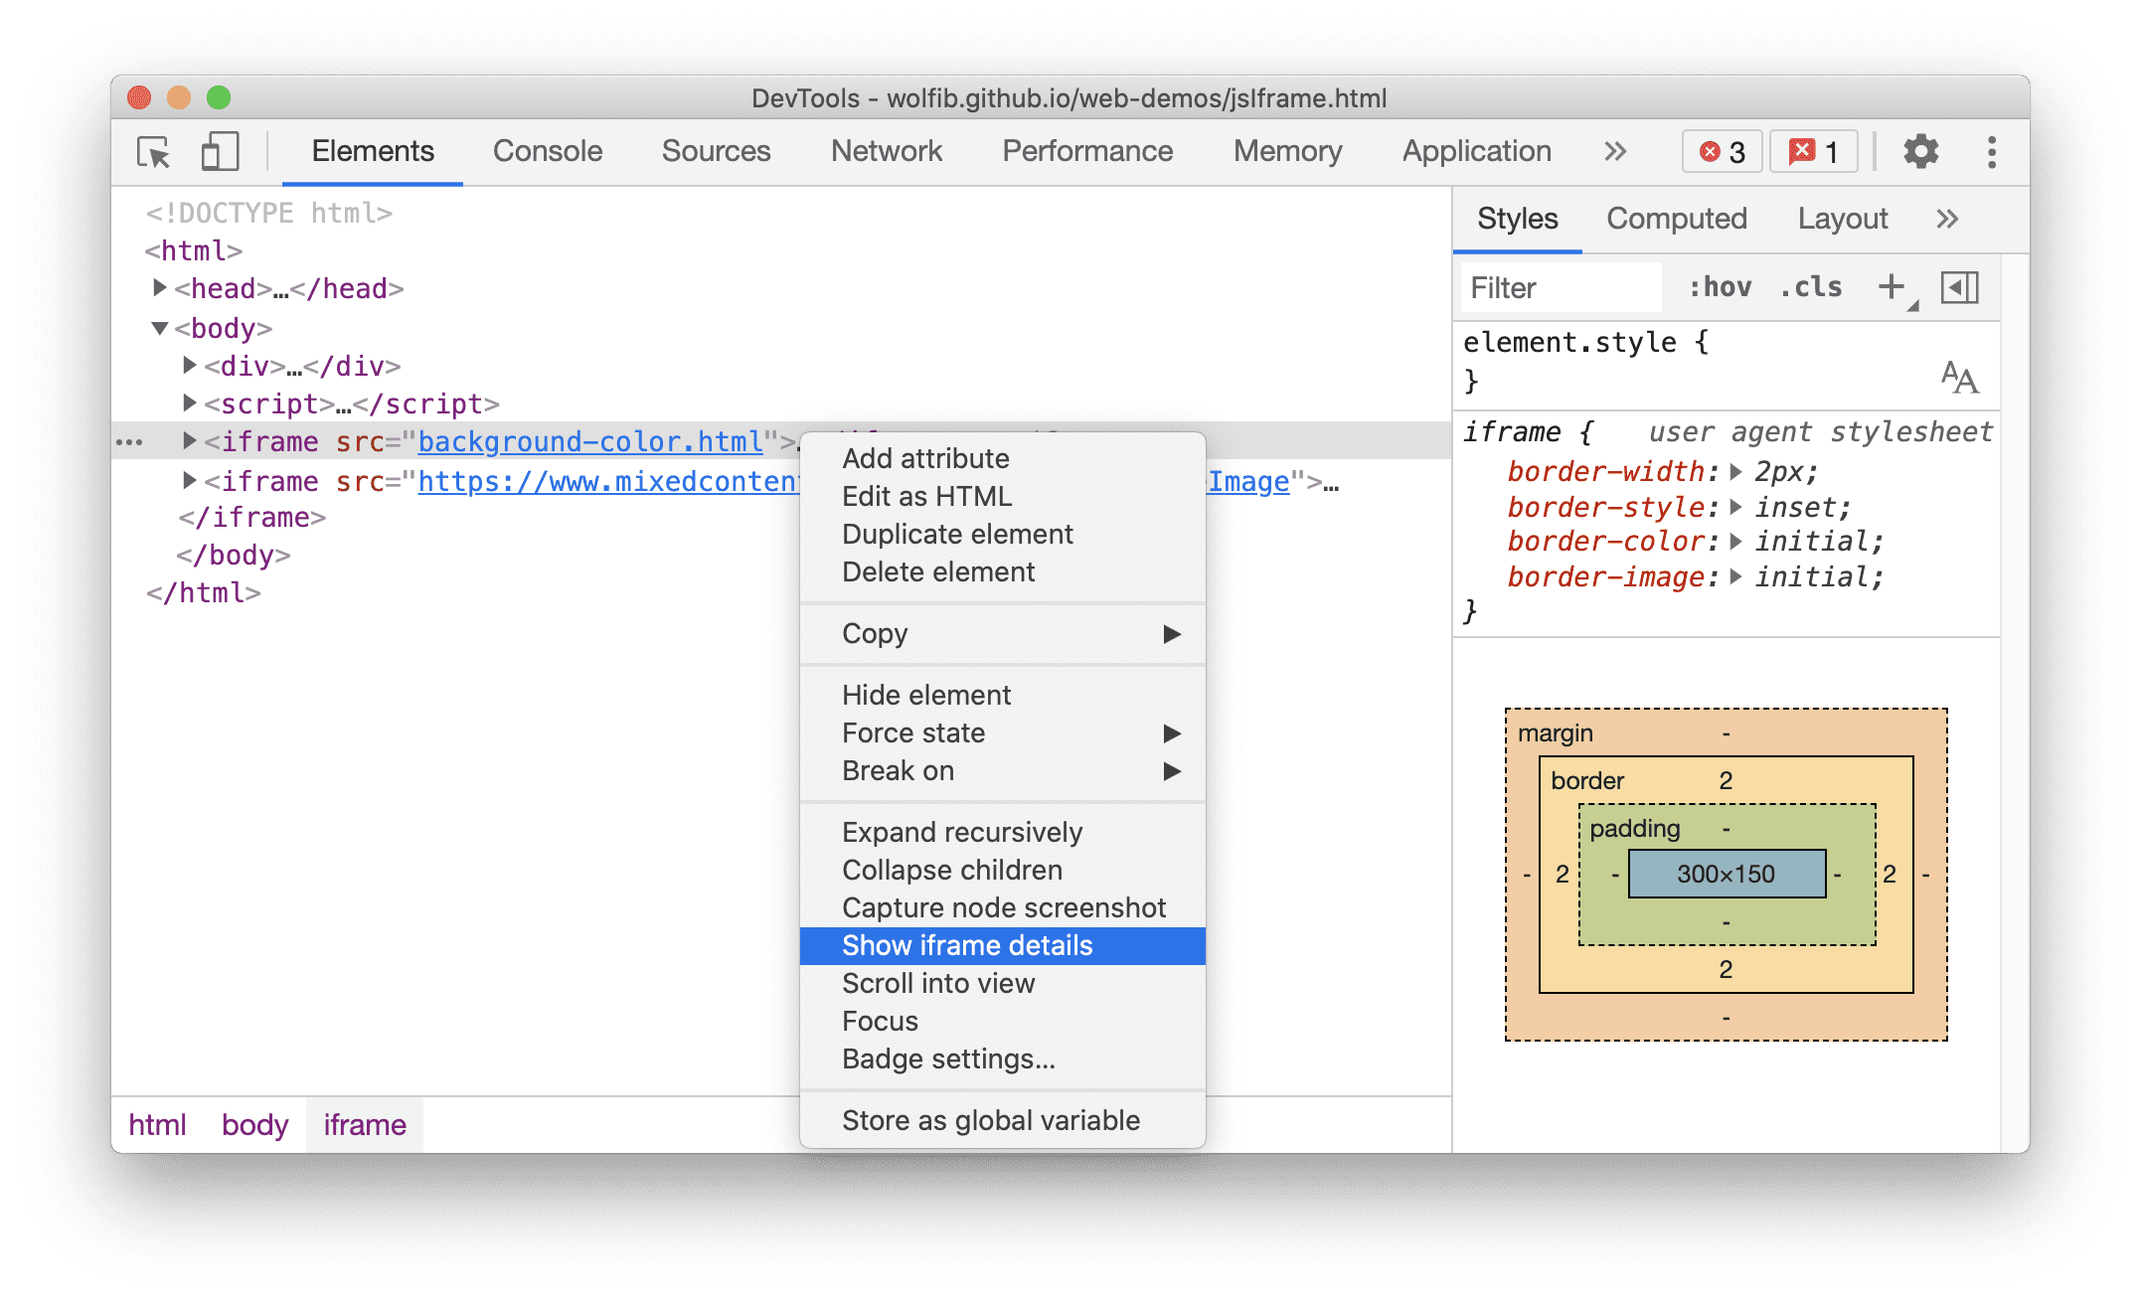Click the settings gear icon
Screen dimensions: 2141x1300
[1917, 151]
